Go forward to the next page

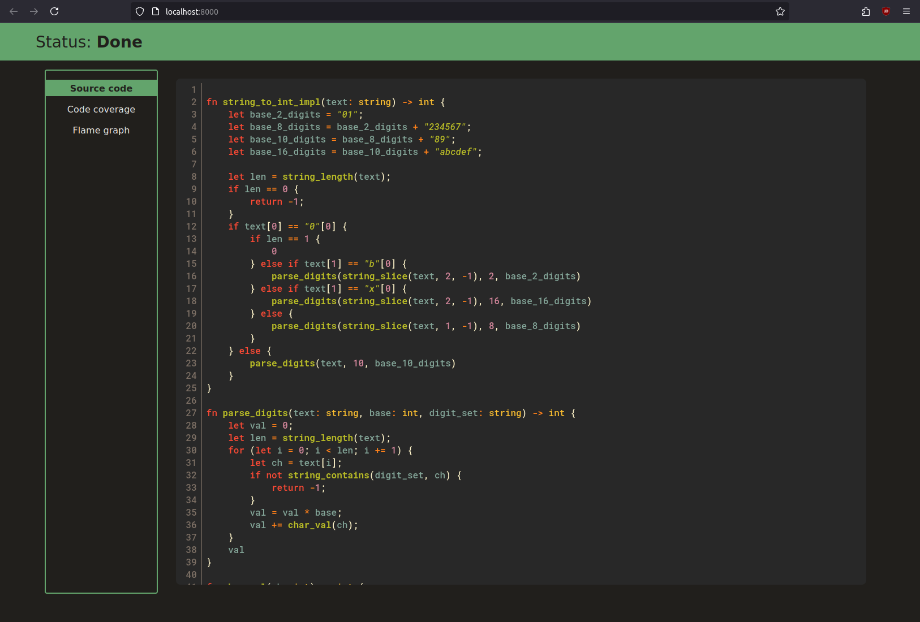tap(34, 11)
